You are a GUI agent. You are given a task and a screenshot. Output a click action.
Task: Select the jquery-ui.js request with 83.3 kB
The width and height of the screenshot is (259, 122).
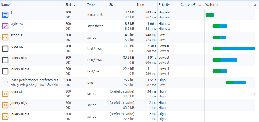tap(19, 103)
